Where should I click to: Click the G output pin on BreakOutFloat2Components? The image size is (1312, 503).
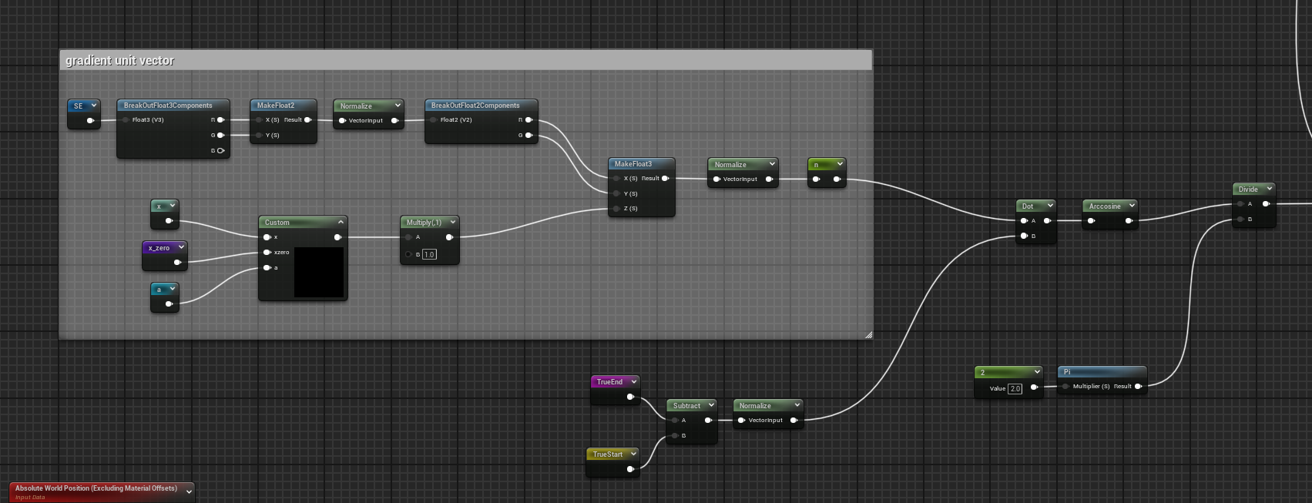[528, 136]
